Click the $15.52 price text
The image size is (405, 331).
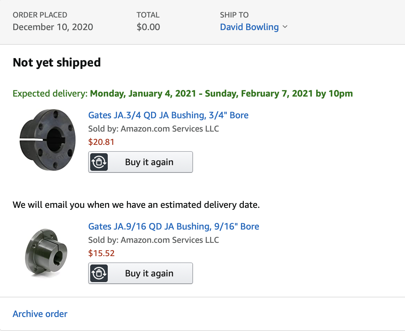[101, 253]
